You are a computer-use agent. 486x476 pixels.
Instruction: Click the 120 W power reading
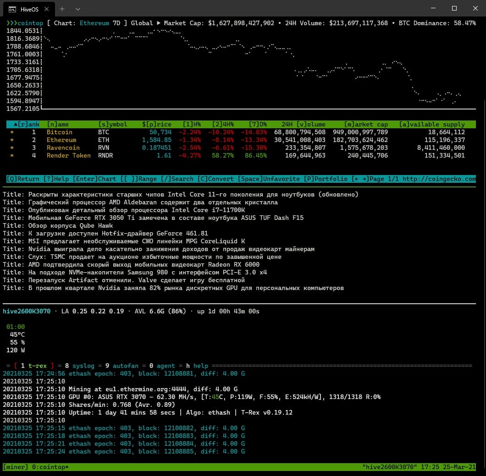(16, 350)
